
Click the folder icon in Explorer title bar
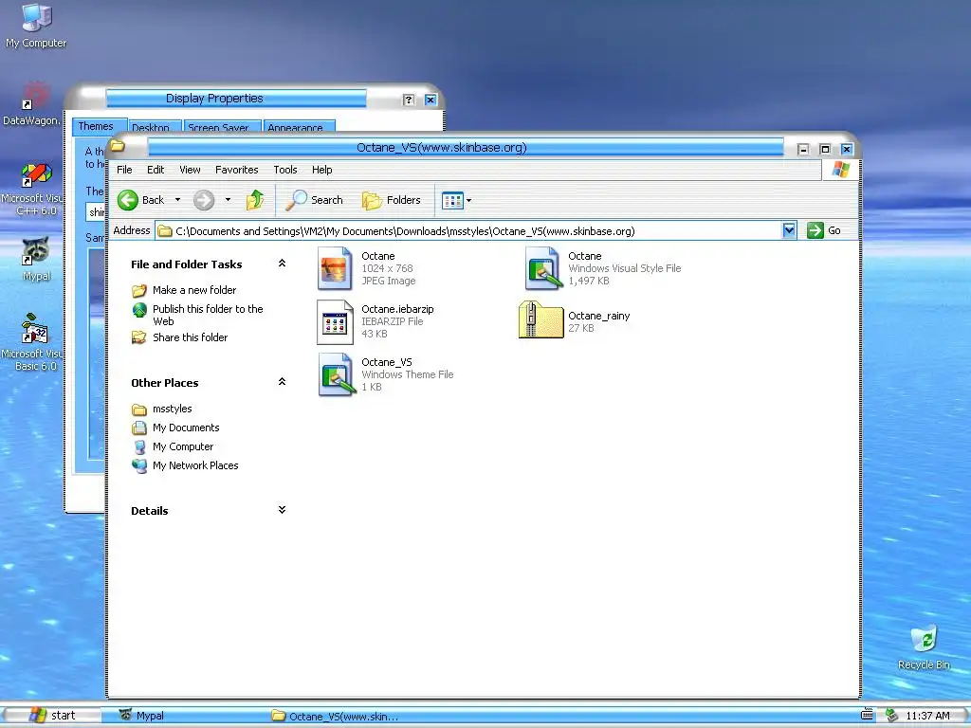click(x=117, y=146)
